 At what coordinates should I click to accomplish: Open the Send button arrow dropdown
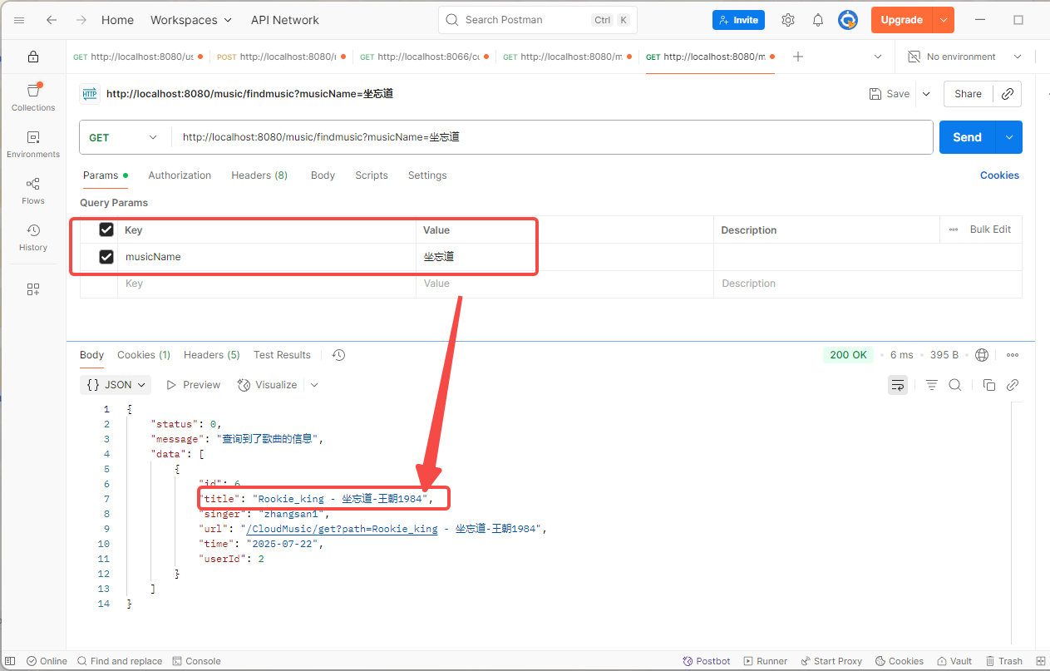pos(1009,137)
